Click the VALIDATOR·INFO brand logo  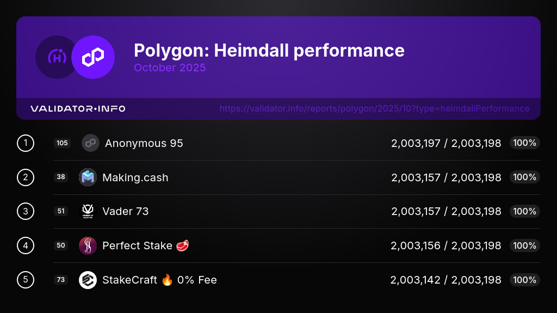[x=78, y=109]
